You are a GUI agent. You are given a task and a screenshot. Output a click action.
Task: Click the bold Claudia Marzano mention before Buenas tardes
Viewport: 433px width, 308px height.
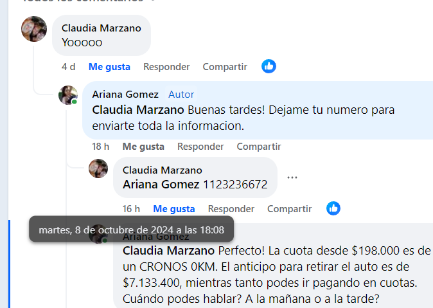(x=138, y=110)
